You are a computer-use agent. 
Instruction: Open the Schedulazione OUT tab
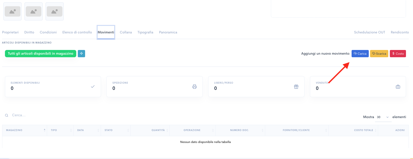pyautogui.click(x=370, y=32)
